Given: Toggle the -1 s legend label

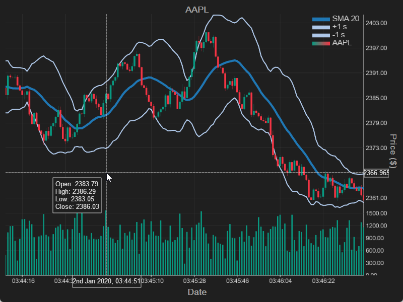Looking at the screenshot, I should [x=339, y=35].
